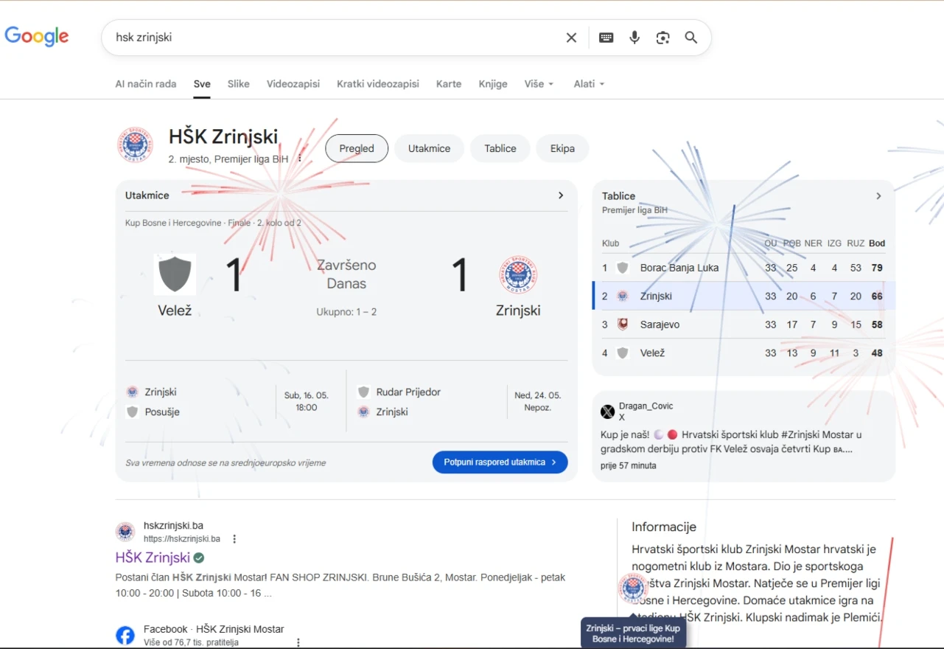Screen dimensions: 944x649
Task: Select the Sve results tab
Action: tap(202, 84)
